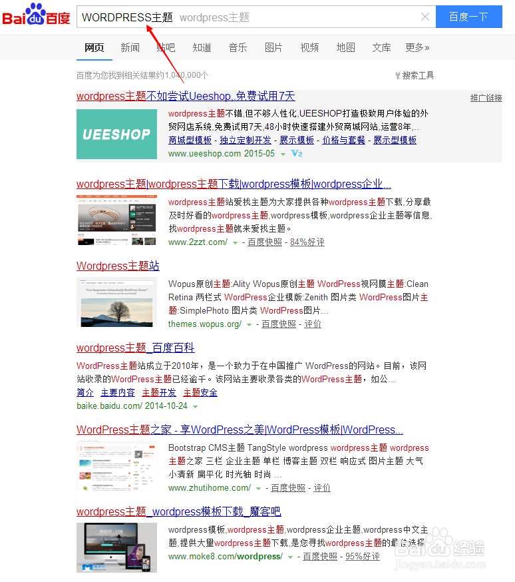Open the Wordpress主题站 result title

pos(118,266)
